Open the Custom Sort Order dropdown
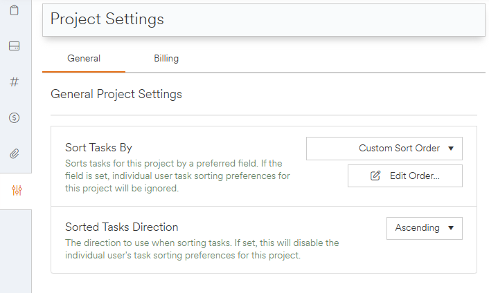Image resolution: width=489 pixels, height=293 pixels. 384,148
